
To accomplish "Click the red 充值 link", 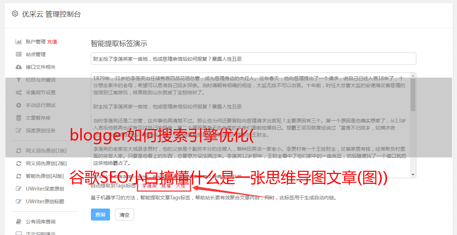I will point(52,42).
